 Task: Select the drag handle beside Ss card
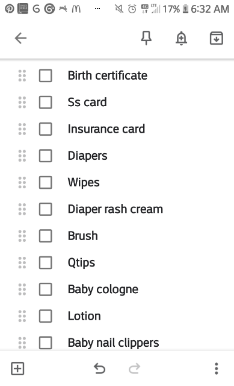[x=22, y=102]
